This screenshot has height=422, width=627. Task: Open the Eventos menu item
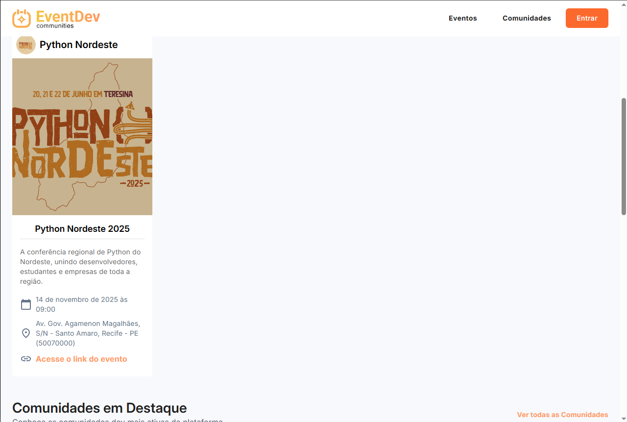[462, 18]
